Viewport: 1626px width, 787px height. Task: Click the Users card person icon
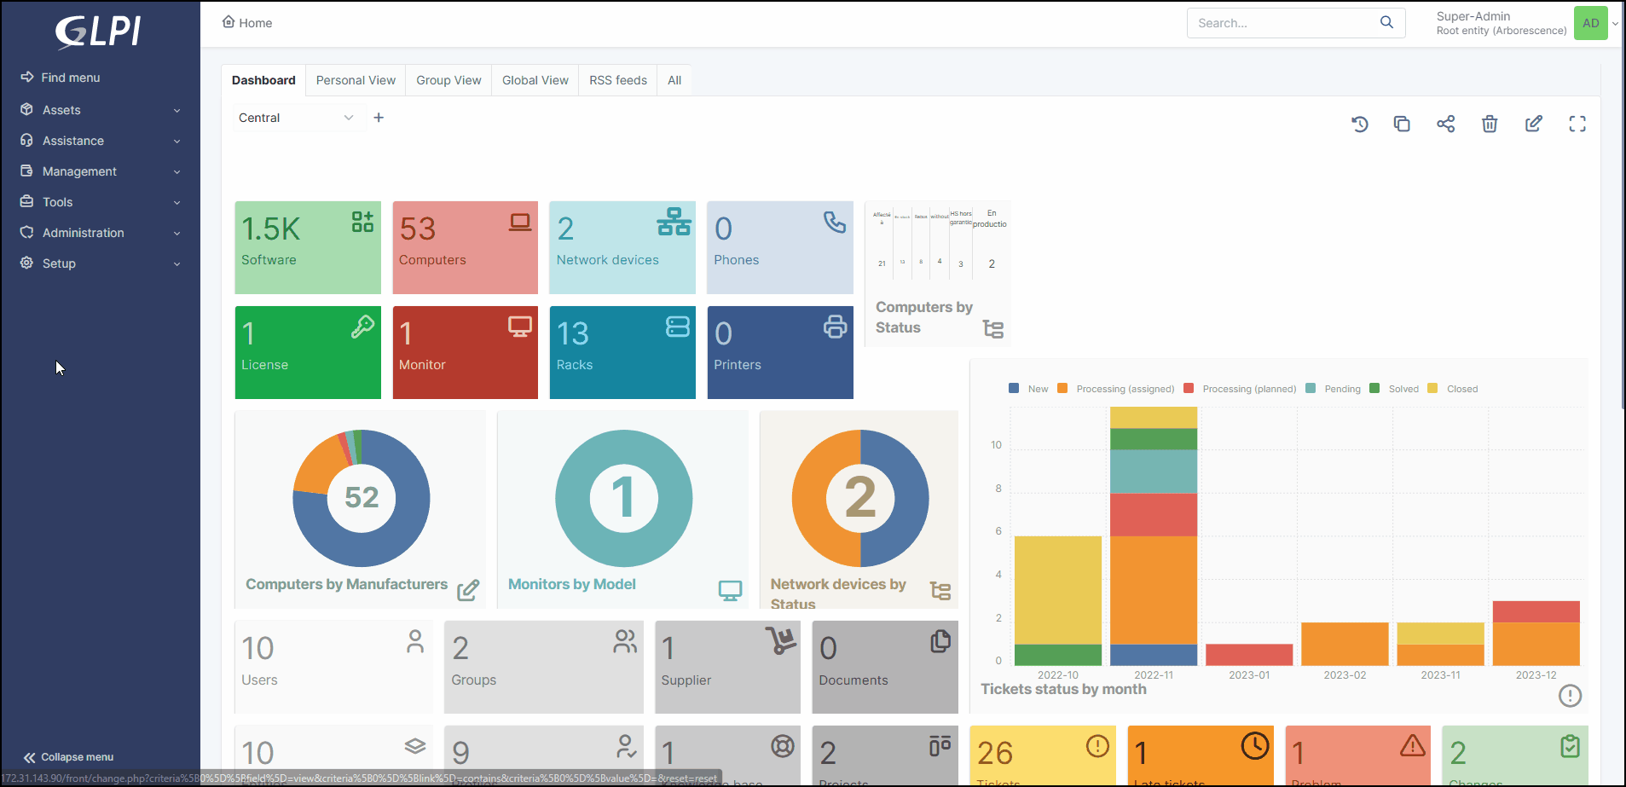[x=415, y=641]
